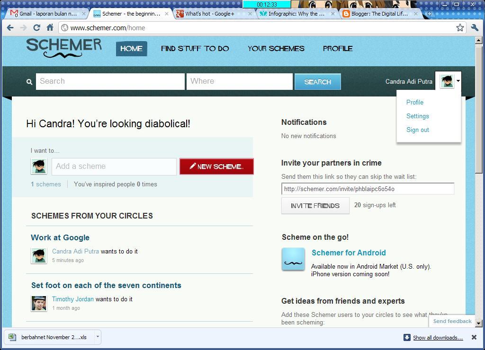This screenshot has height=350, width=485.
Task: Switch to the Infographic tab
Action: click(x=296, y=14)
